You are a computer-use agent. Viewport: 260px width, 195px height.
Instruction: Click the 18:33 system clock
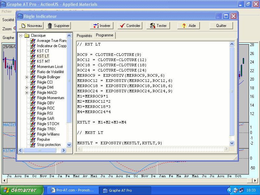(251, 190)
